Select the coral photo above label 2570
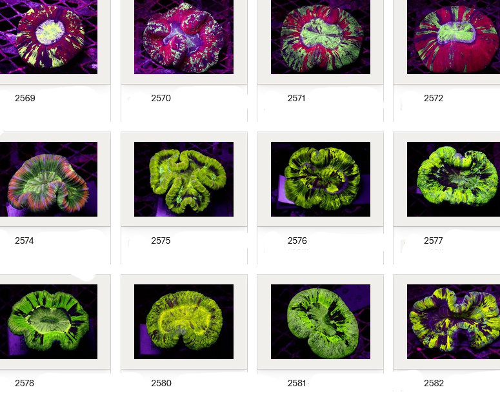 click(x=184, y=36)
